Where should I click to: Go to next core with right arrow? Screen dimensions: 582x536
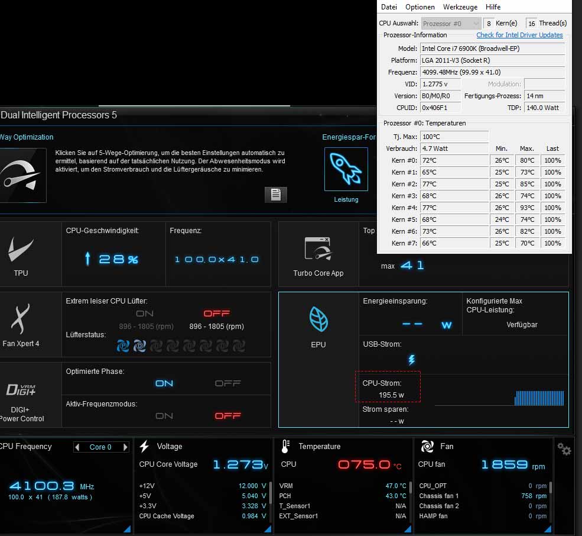(x=125, y=447)
